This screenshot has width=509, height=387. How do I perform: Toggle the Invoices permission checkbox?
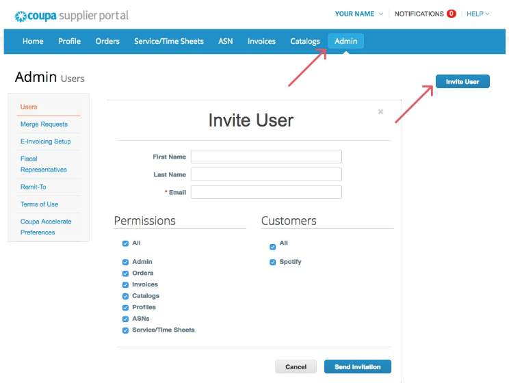[125, 284]
